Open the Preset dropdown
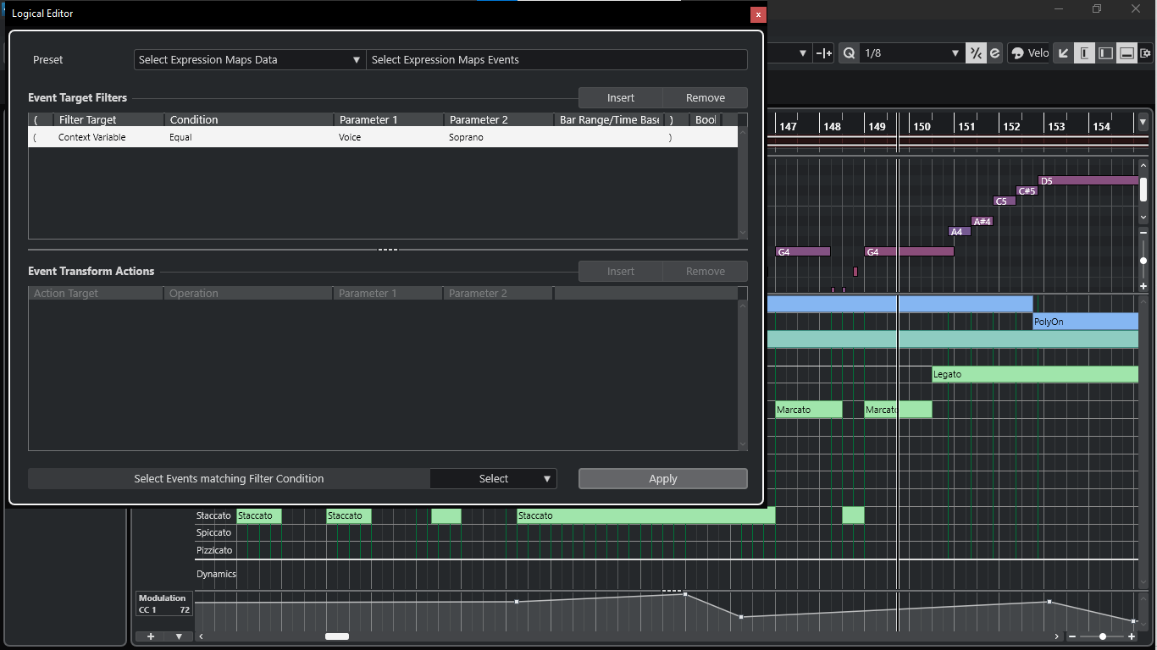The width and height of the screenshot is (1157, 650). pos(250,60)
